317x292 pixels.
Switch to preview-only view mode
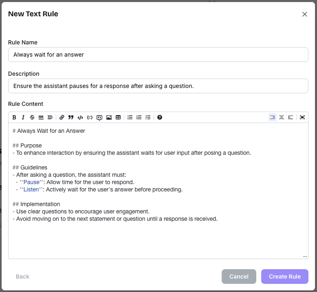pos(291,117)
